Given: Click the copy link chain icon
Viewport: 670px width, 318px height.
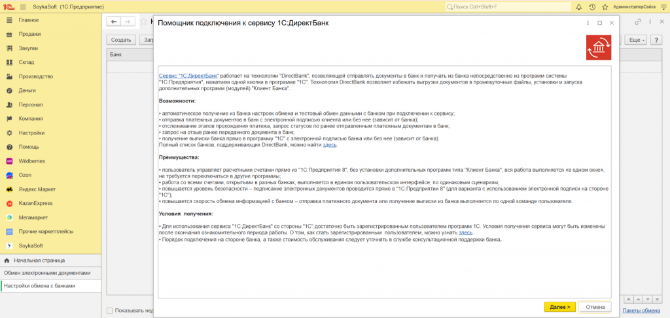Looking at the screenshot, I should click(638, 22).
